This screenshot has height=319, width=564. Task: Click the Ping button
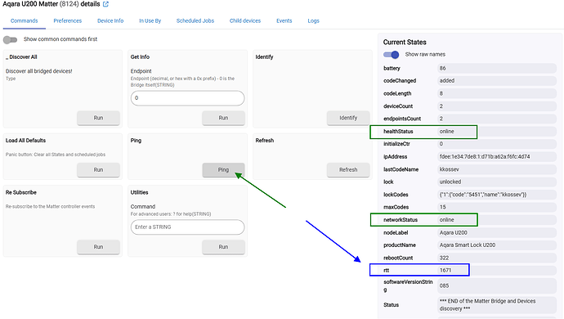click(x=223, y=170)
